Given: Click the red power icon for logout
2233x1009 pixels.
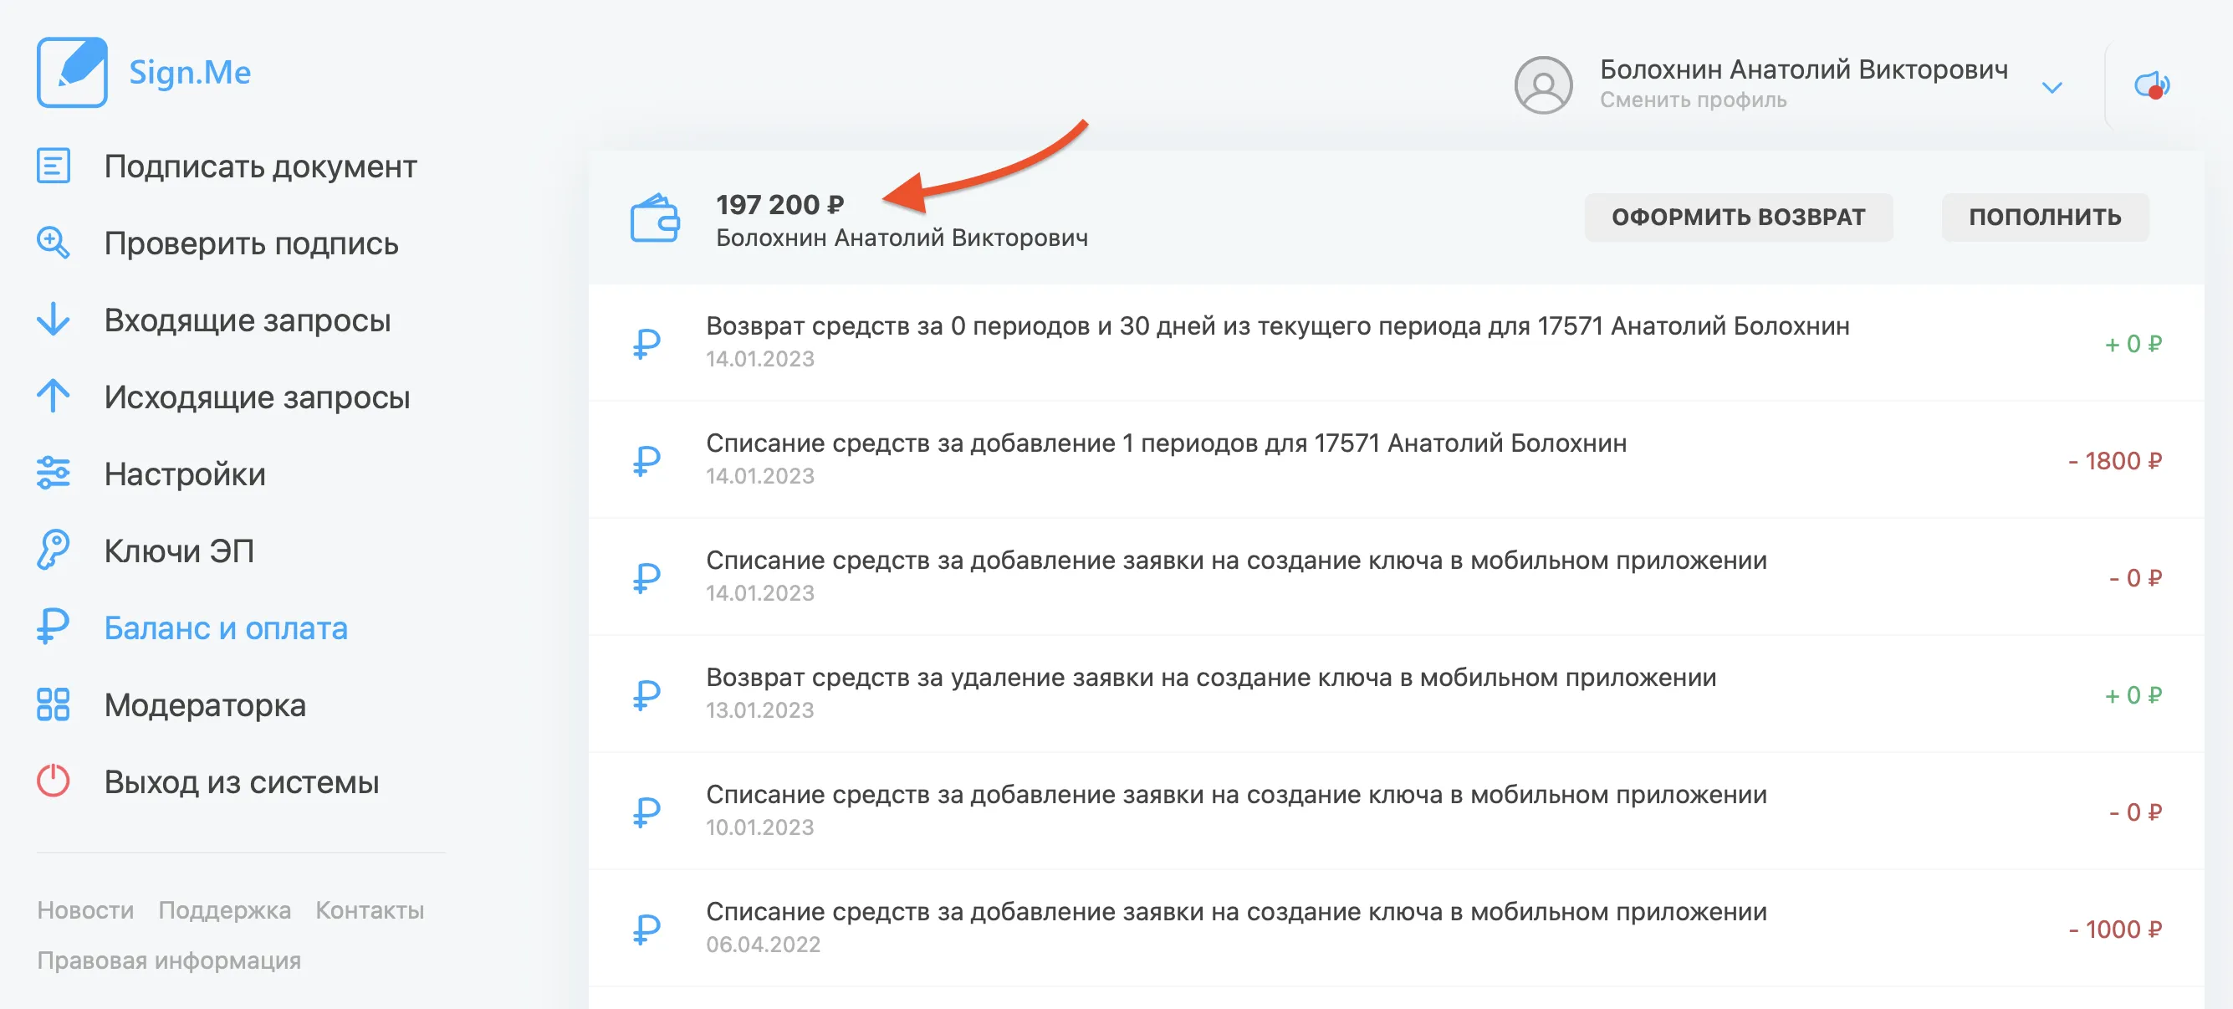Looking at the screenshot, I should [53, 781].
